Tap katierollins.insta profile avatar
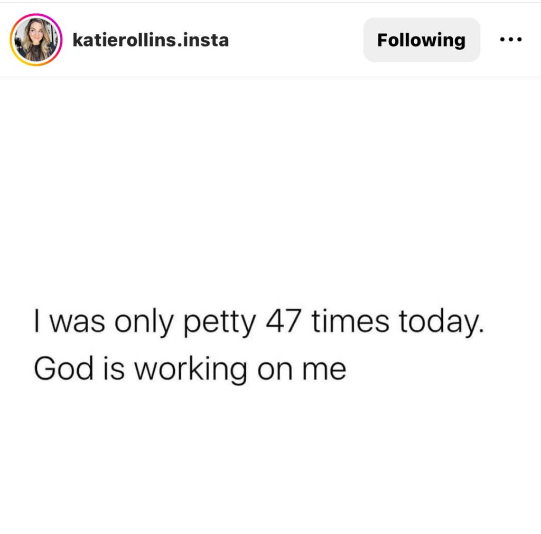The width and height of the screenshot is (541, 534). (x=36, y=40)
